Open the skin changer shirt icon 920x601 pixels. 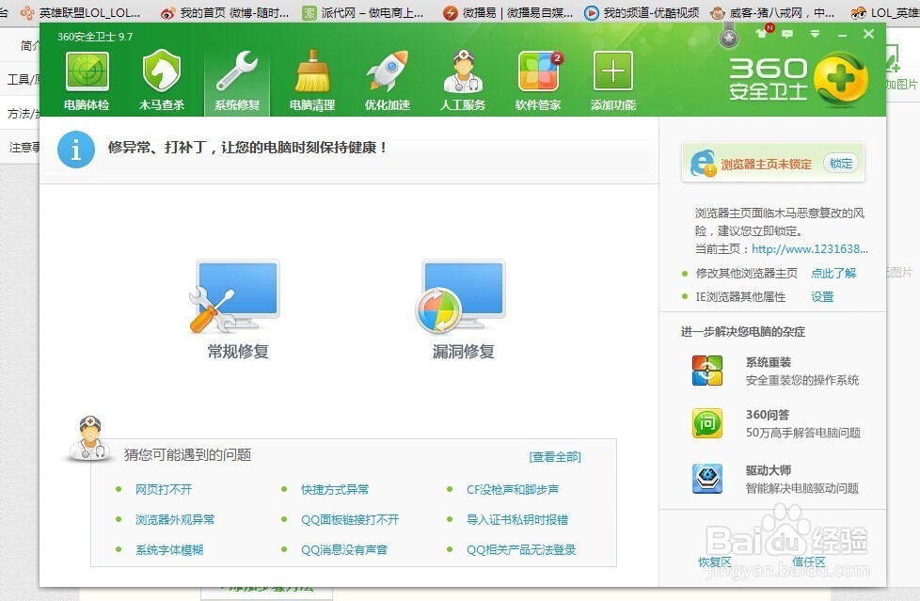(763, 32)
